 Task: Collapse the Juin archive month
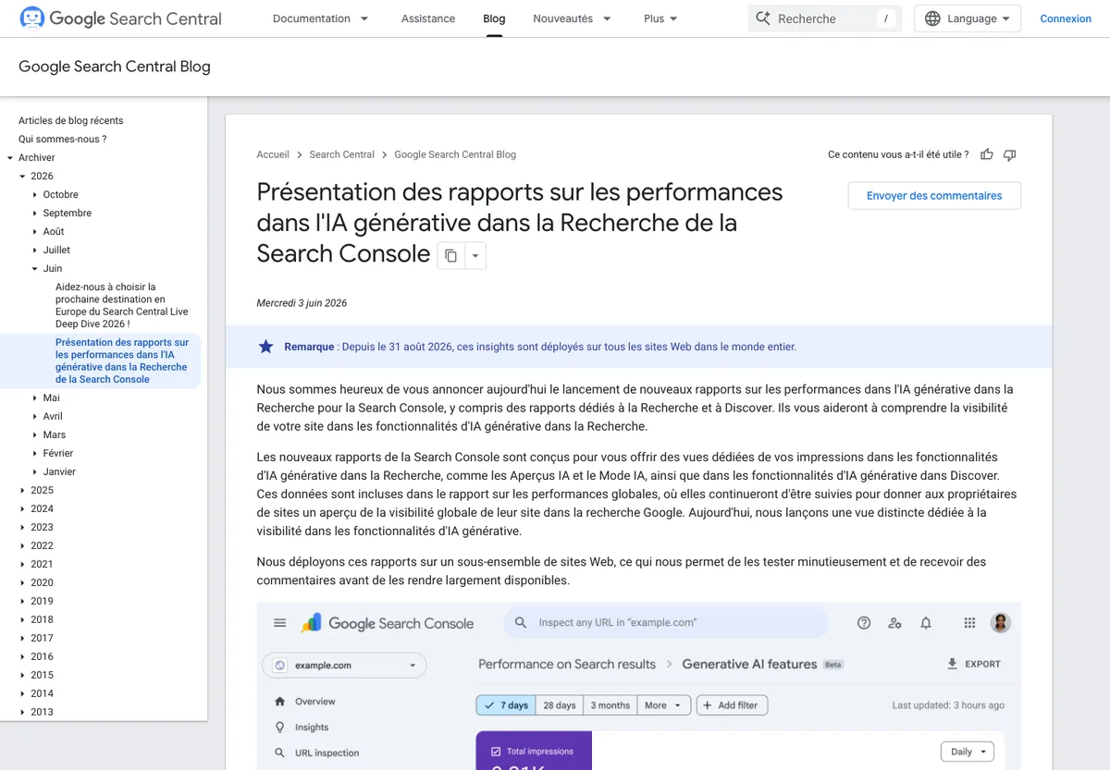[x=34, y=268]
